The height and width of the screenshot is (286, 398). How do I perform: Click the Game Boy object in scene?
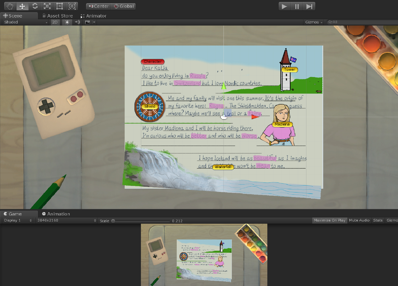53,87
